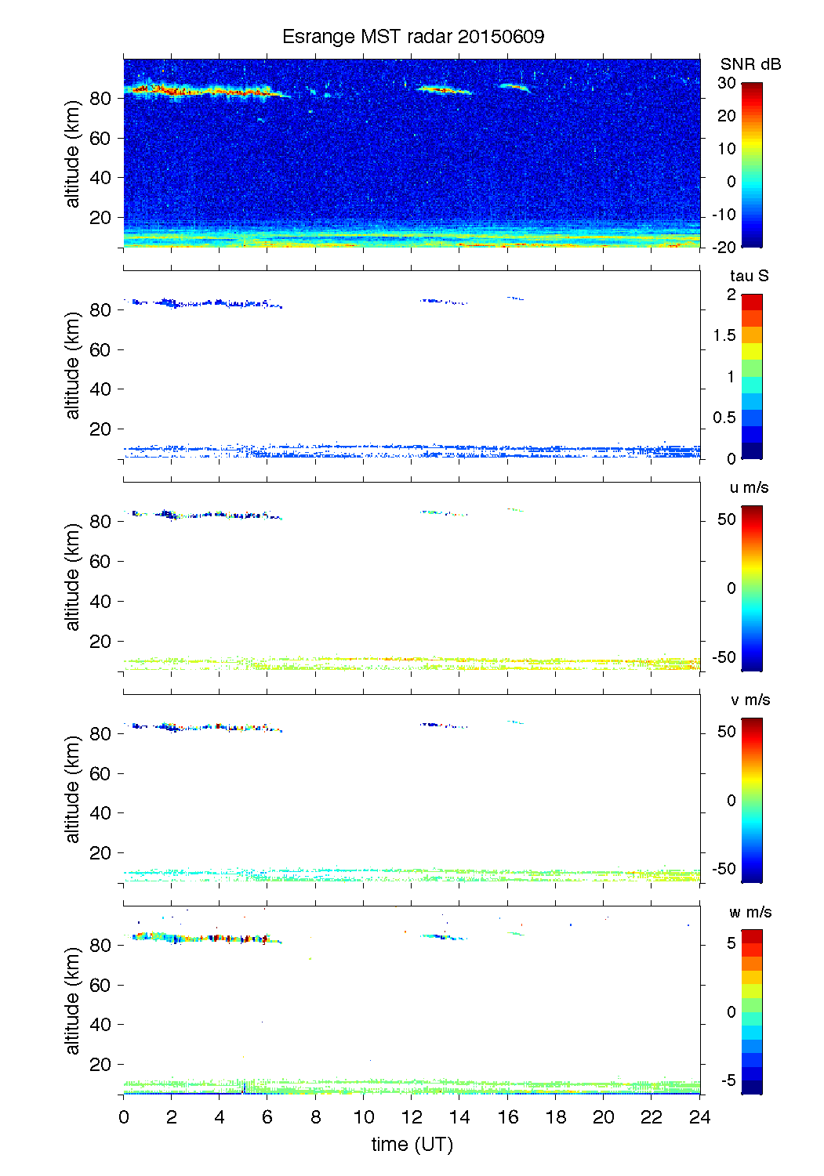This screenshot has width=824, height=1176.
Task: Click the w m/s colorbar
Action: [x=751, y=1012]
